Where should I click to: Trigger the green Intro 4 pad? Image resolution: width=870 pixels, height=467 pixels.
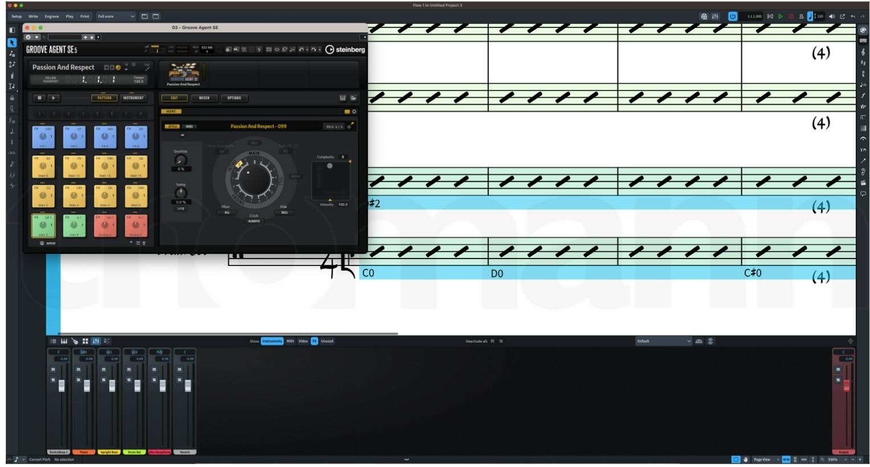click(74, 226)
